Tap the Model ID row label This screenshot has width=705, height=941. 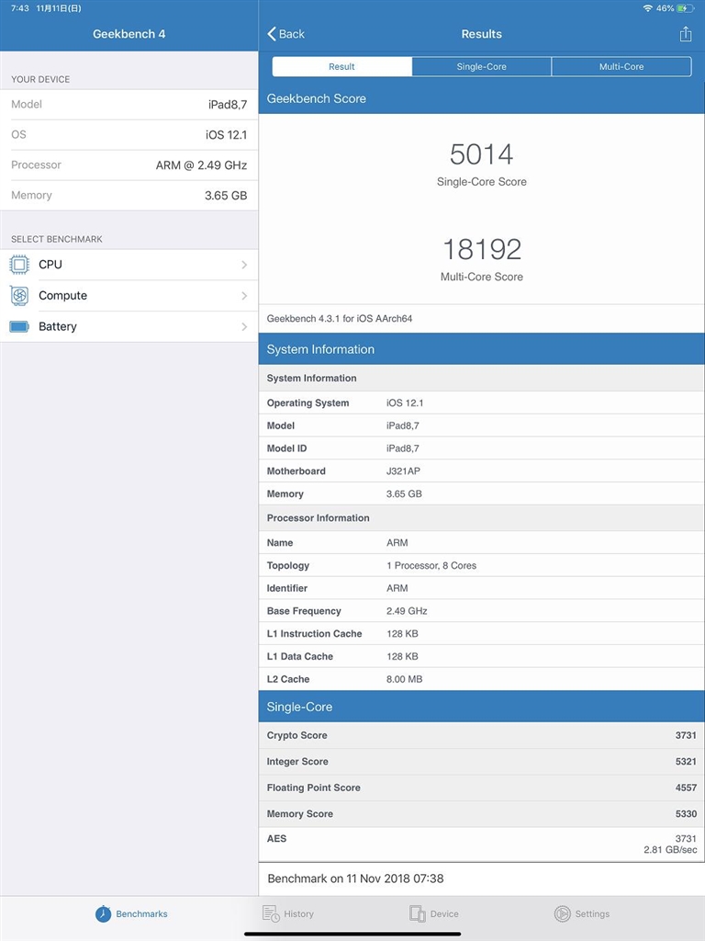click(x=286, y=448)
